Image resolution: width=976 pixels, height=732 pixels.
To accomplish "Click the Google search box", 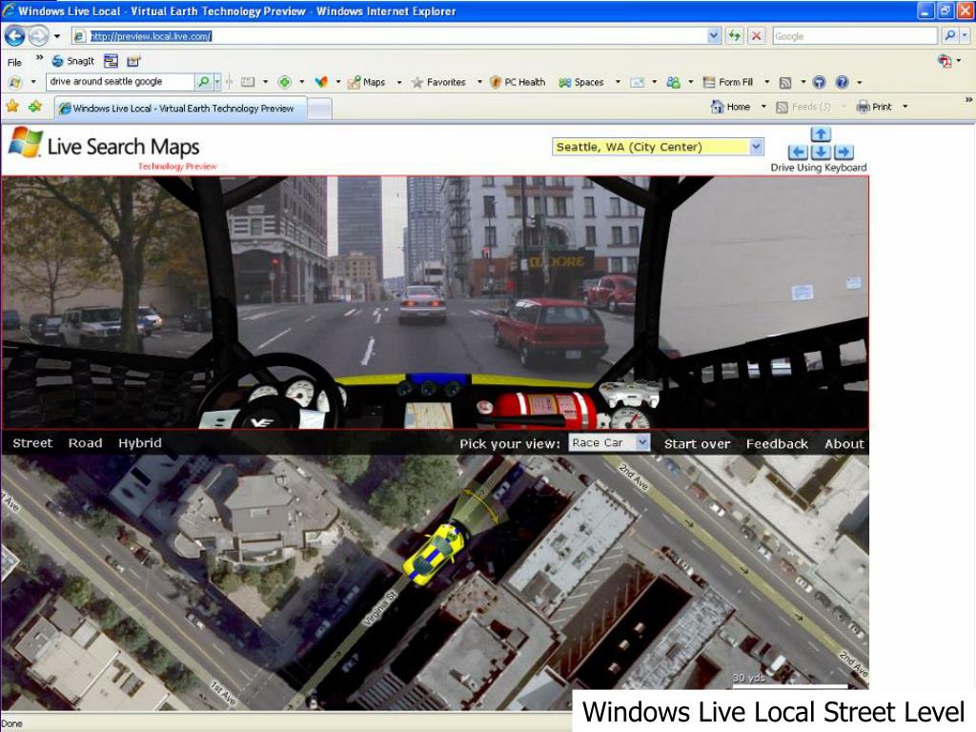I will tap(855, 36).
